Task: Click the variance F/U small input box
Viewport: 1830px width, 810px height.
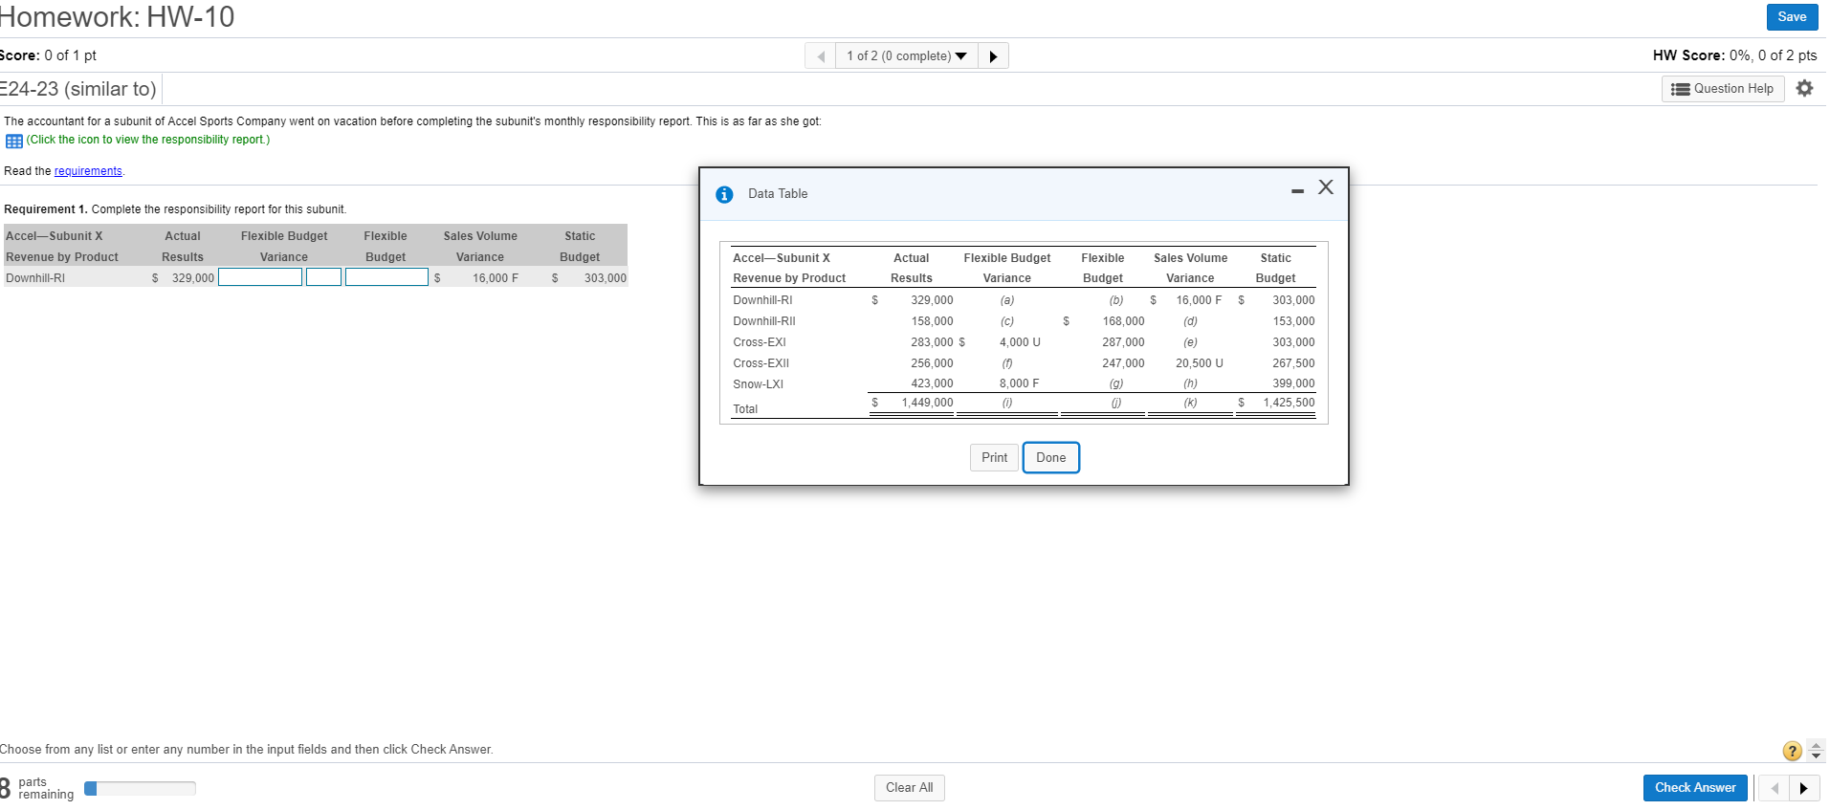Action: coord(323,277)
